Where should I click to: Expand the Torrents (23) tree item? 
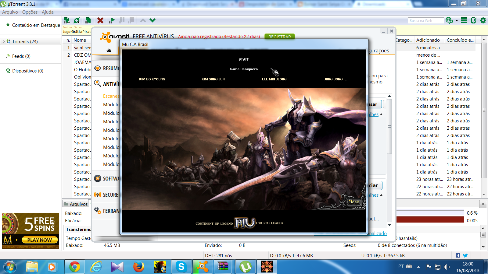(x=4, y=42)
